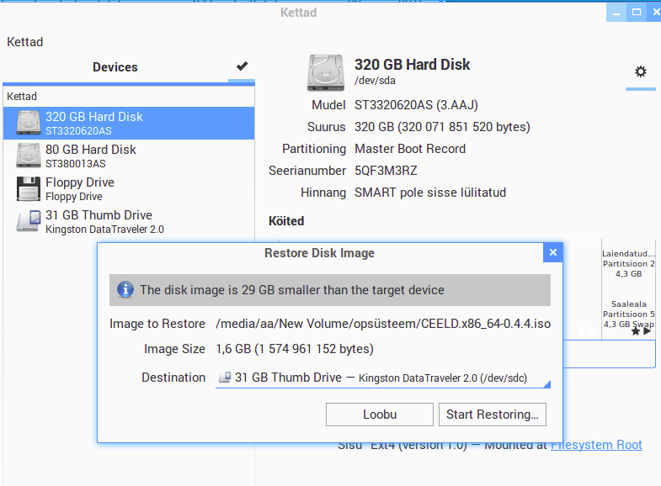661x486 pixels.
Task: Maximize the Kettad window
Action: pos(637,12)
